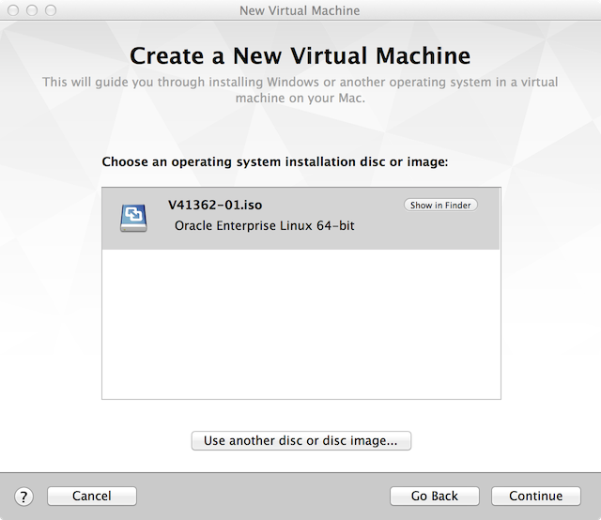Continue to the next step
The image size is (601, 520).
coord(536,496)
